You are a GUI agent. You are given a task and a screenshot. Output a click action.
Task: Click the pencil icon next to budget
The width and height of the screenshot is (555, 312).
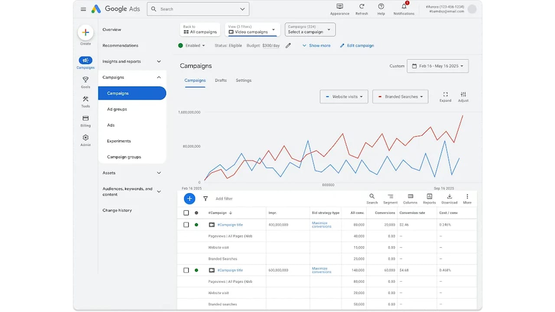point(288,45)
